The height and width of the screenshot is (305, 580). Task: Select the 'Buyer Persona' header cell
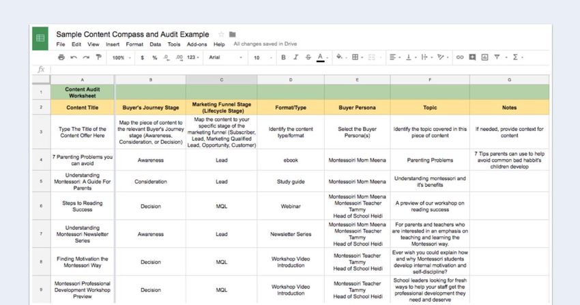pos(357,108)
